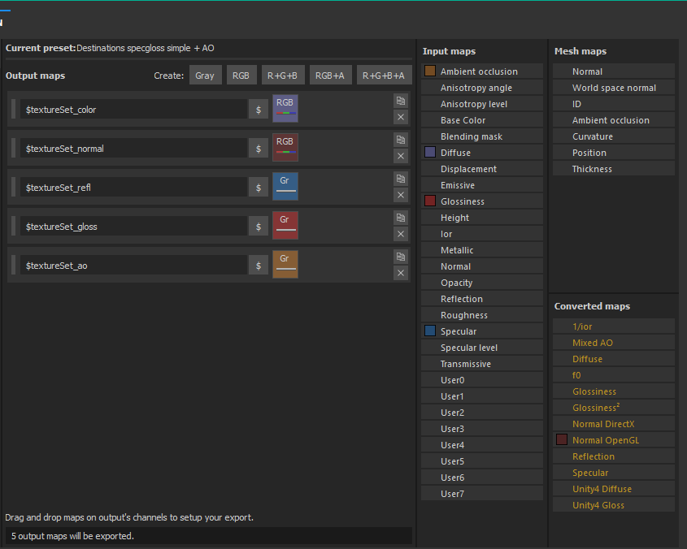Image resolution: width=687 pixels, height=549 pixels.
Task: Duplicate the $textureSet_gloss output map
Action: click(401, 218)
